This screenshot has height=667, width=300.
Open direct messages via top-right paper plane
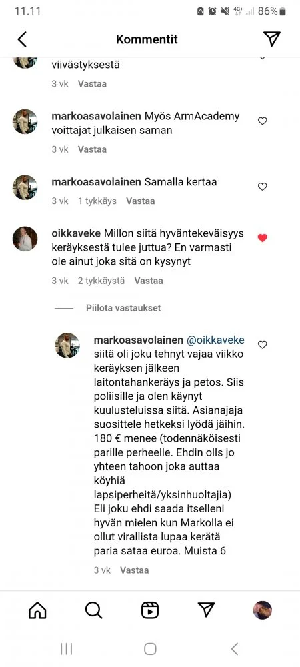pyautogui.click(x=271, y=39)
